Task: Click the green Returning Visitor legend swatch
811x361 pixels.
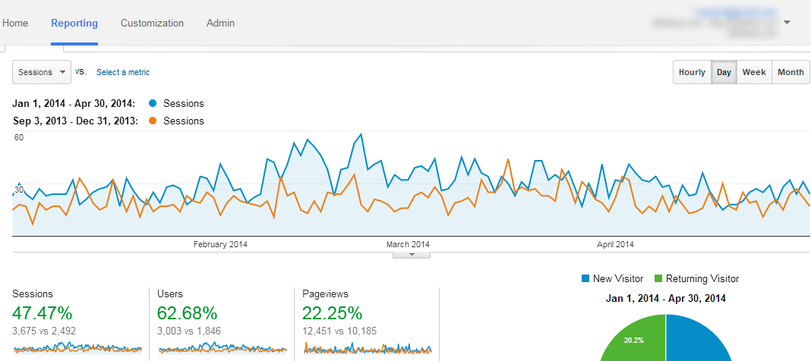Action: tap(658, 278)
